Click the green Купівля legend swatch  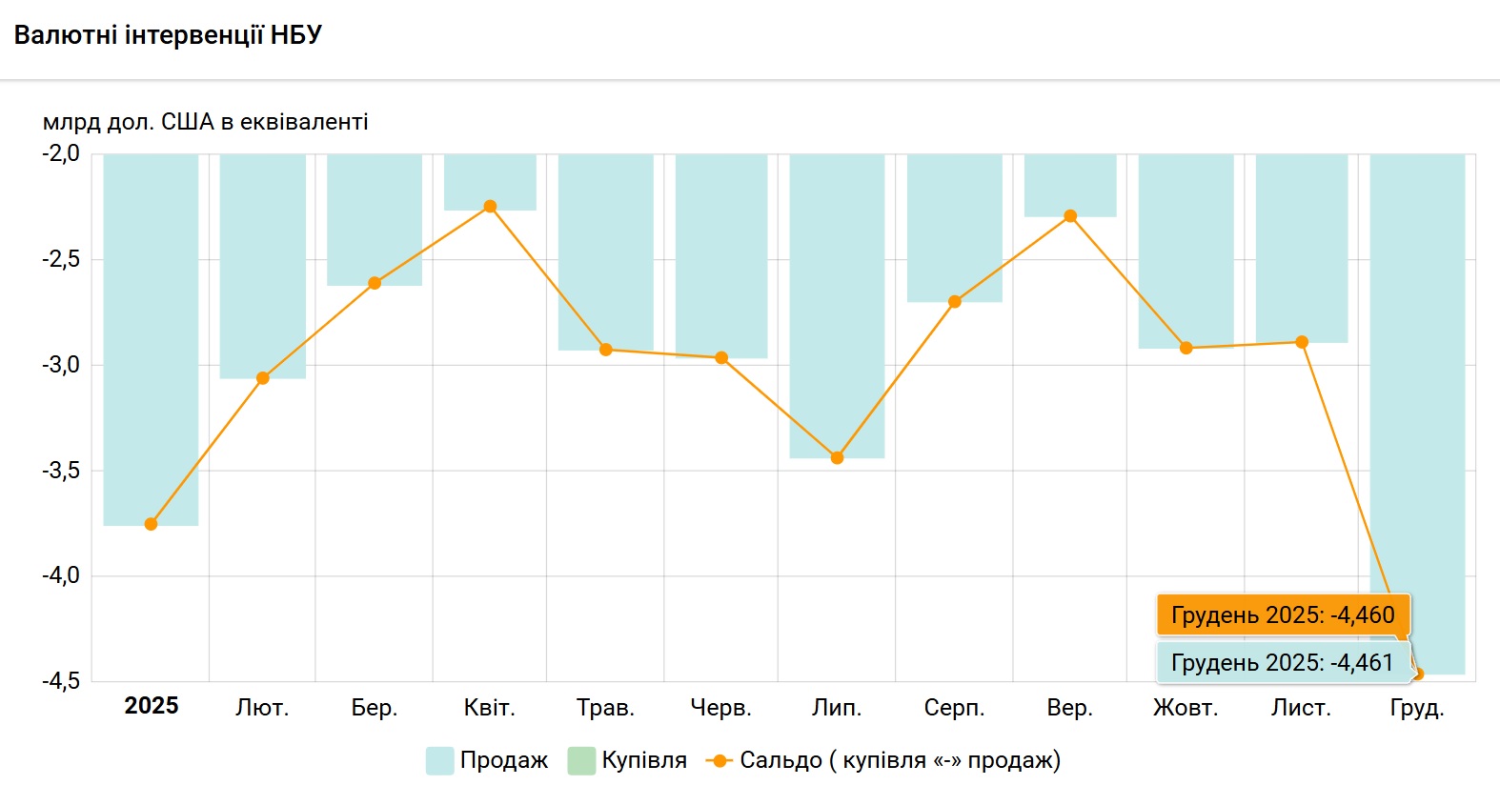pyautogui.click(x=581, y=760)
